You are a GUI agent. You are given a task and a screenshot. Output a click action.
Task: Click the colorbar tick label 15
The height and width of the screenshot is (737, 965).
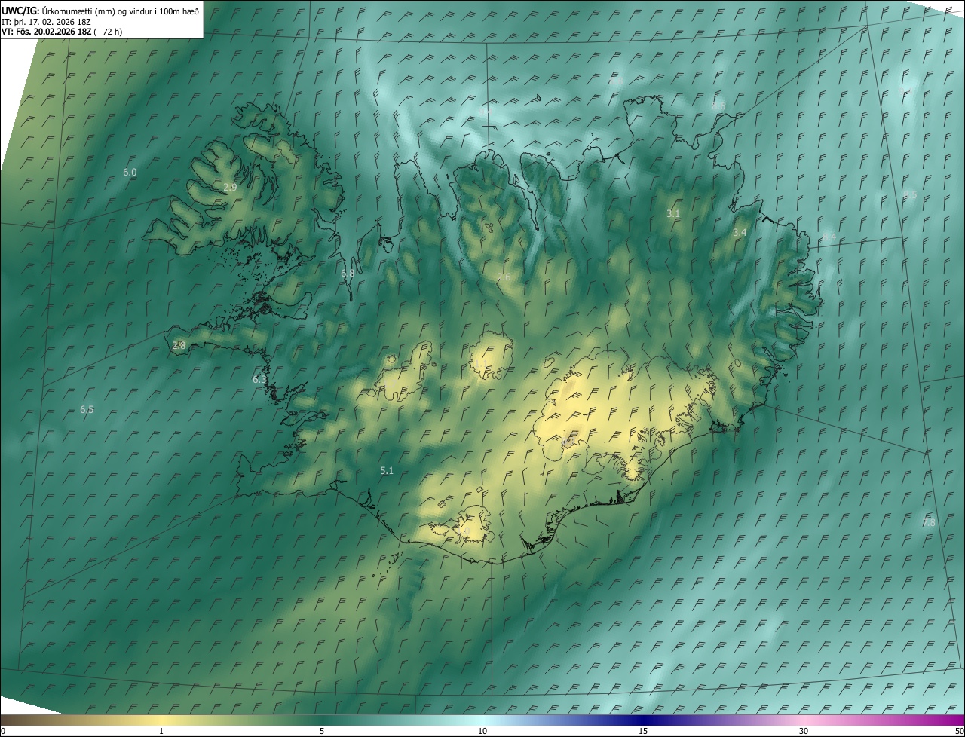click(643, 731)
